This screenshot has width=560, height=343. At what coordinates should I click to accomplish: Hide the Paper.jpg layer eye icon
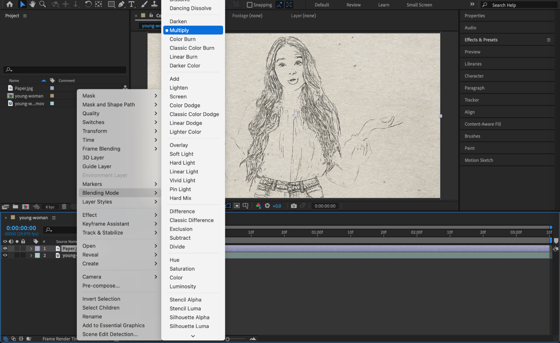coord(5,248)
